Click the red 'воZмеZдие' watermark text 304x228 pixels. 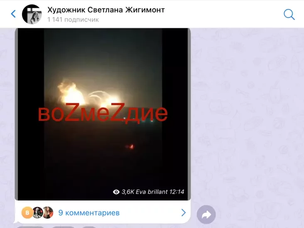click(103, 112)
